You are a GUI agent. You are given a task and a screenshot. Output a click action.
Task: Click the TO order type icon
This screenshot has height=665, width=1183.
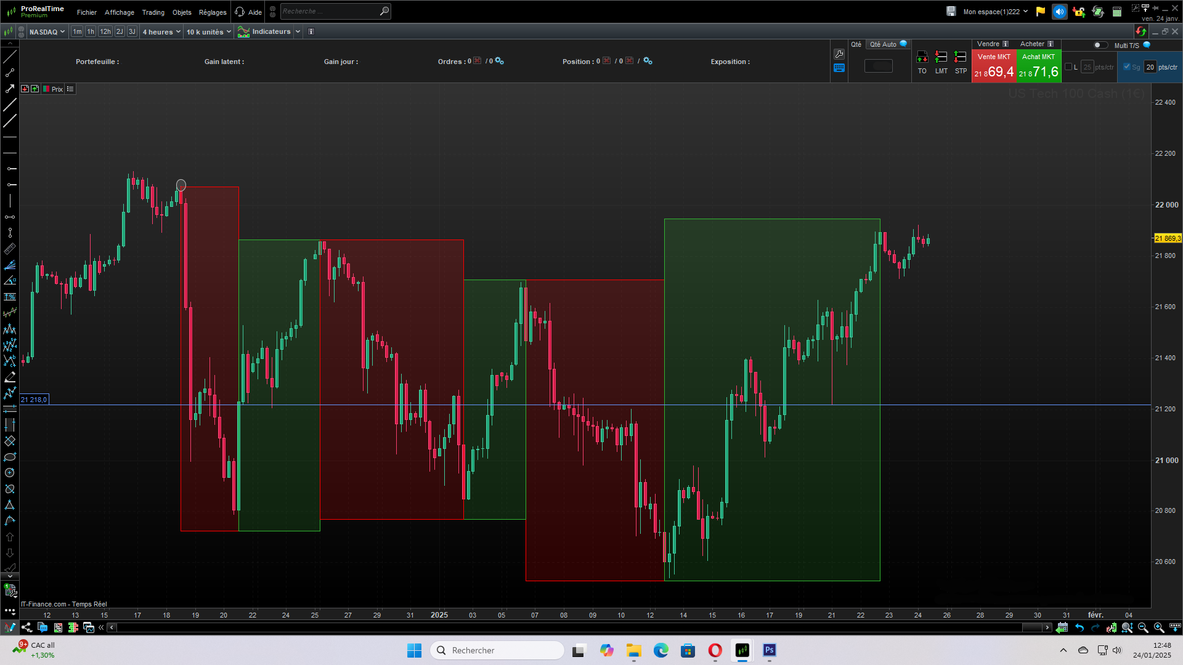(x=922, y=57)
